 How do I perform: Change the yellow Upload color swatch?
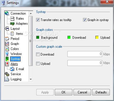coord(97,37)
